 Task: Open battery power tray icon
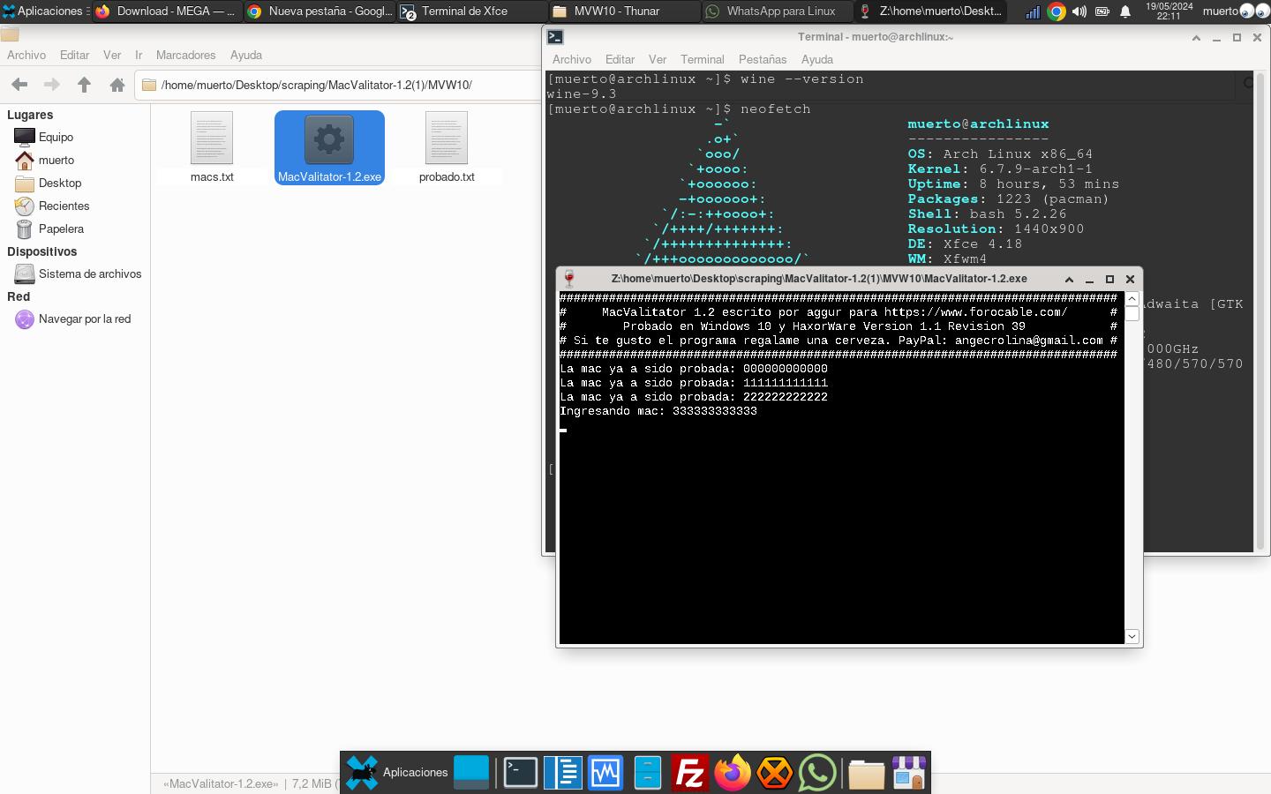click(1102, 11)
